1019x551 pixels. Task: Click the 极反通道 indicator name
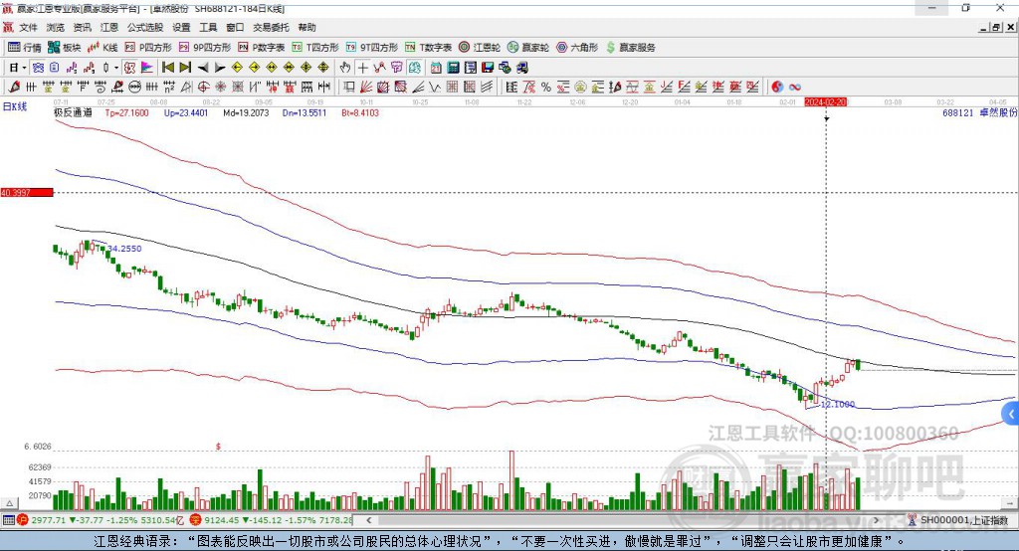pyautogui.click(x=73, y=112)
